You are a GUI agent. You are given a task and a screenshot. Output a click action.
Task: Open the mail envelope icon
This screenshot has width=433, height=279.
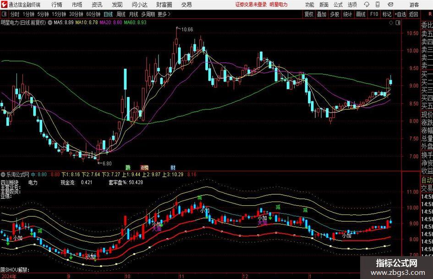[x=390, y=5]
